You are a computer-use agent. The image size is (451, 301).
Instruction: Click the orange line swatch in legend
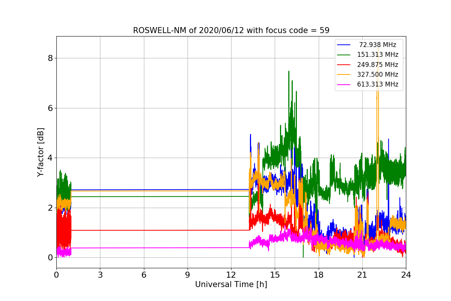[x=344, y=75]
